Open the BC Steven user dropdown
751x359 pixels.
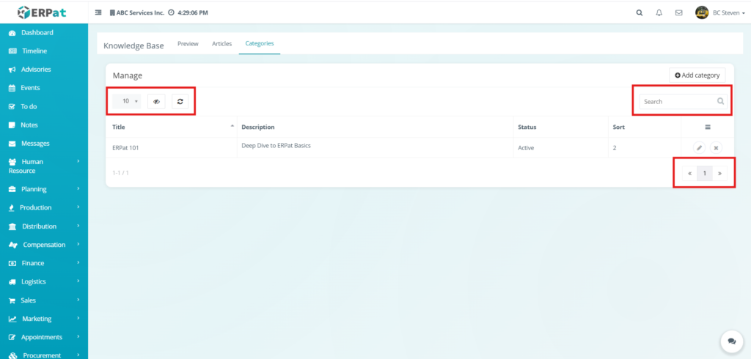pyautogui.click(x=720, y=12)
